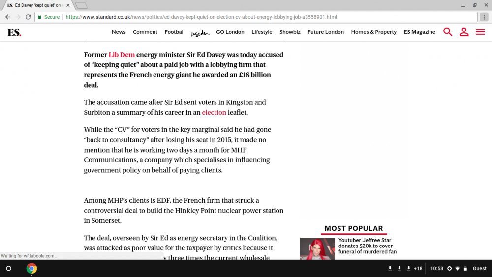
Task: Follow the Lib Dem link
Action: pyautogui.click(x=122, y=55)
